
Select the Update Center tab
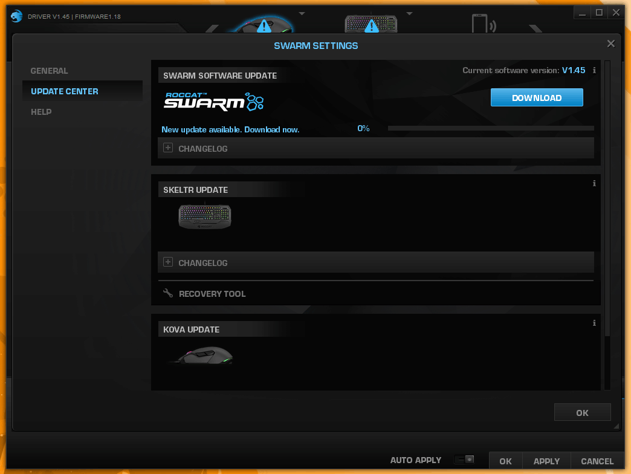pyautogui.click(x=82, y=91)
